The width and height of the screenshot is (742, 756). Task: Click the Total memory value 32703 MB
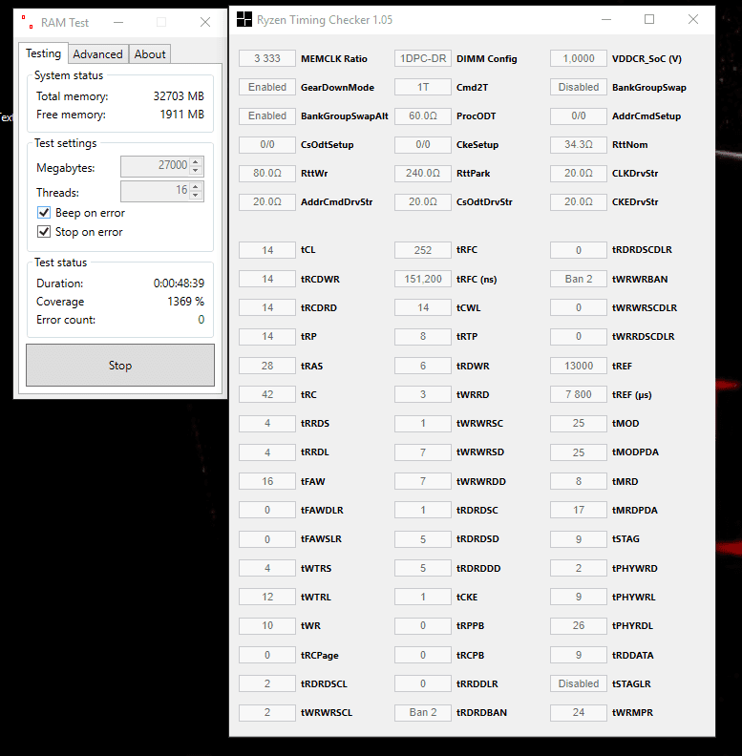click(x=179, y=96)
